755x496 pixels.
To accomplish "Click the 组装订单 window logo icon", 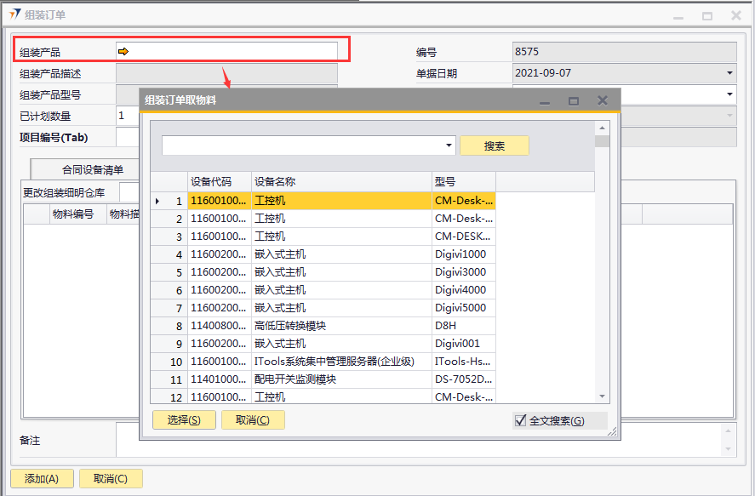I will coord(14,14).
